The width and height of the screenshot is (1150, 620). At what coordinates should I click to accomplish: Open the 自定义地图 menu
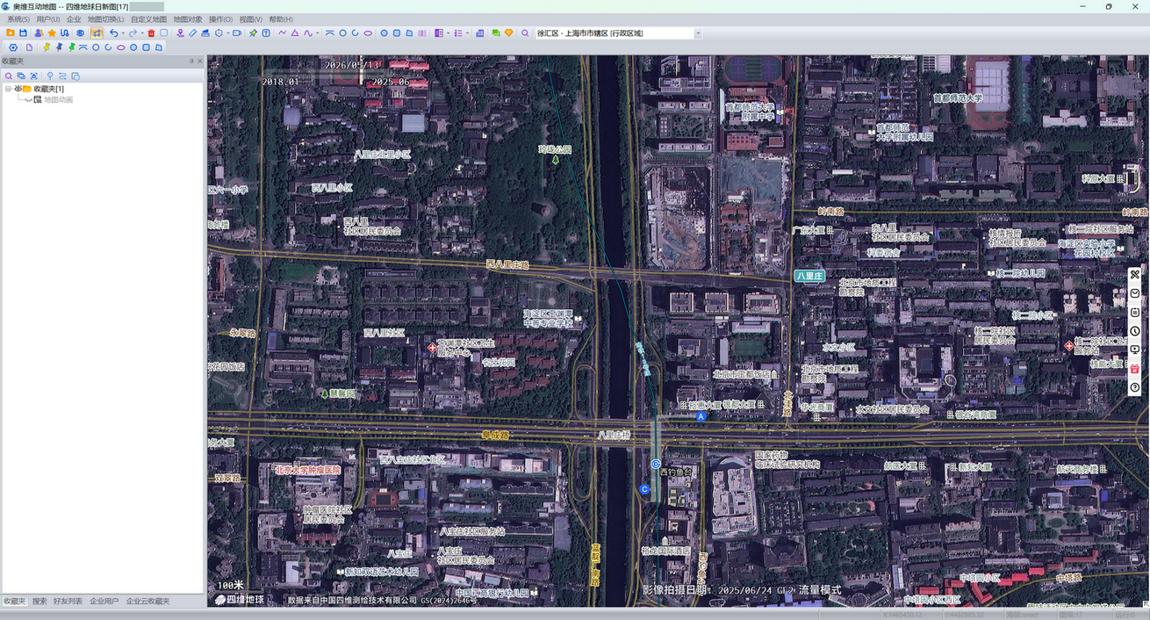148,19
